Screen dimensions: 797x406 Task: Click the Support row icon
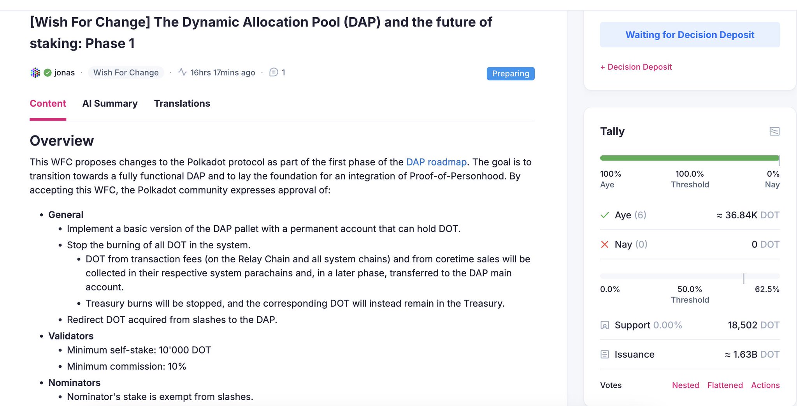click(x=605, y=325)
